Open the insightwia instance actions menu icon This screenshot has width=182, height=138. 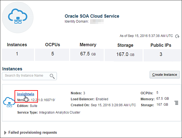click(176, 103)
